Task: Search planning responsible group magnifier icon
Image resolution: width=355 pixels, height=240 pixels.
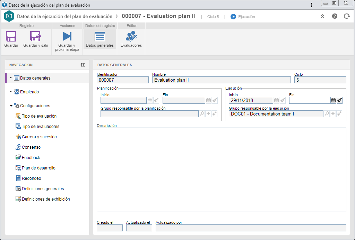Action: pos(202,114)
